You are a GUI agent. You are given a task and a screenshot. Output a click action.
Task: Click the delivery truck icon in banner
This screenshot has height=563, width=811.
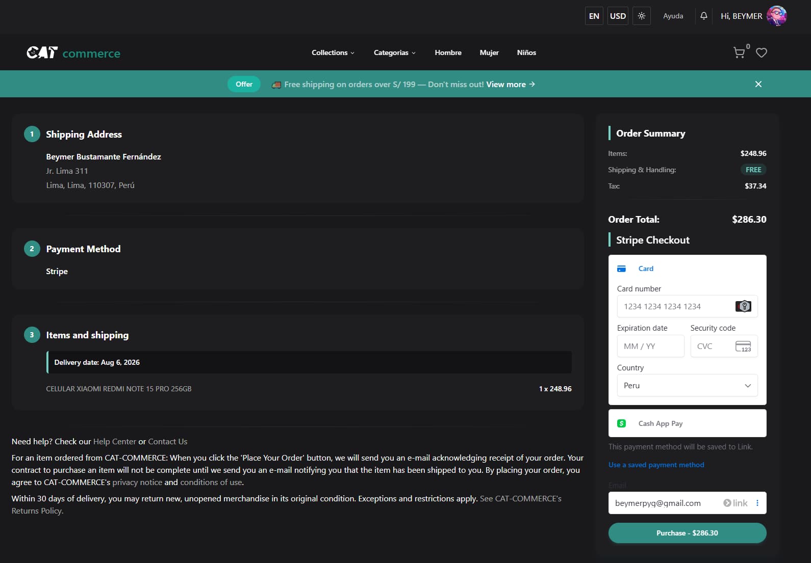(276, 85)
